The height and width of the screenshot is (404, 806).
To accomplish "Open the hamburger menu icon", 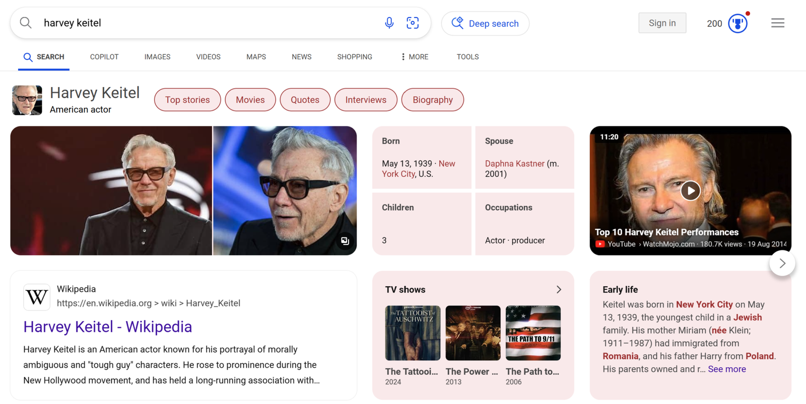I will click(777, 23).
